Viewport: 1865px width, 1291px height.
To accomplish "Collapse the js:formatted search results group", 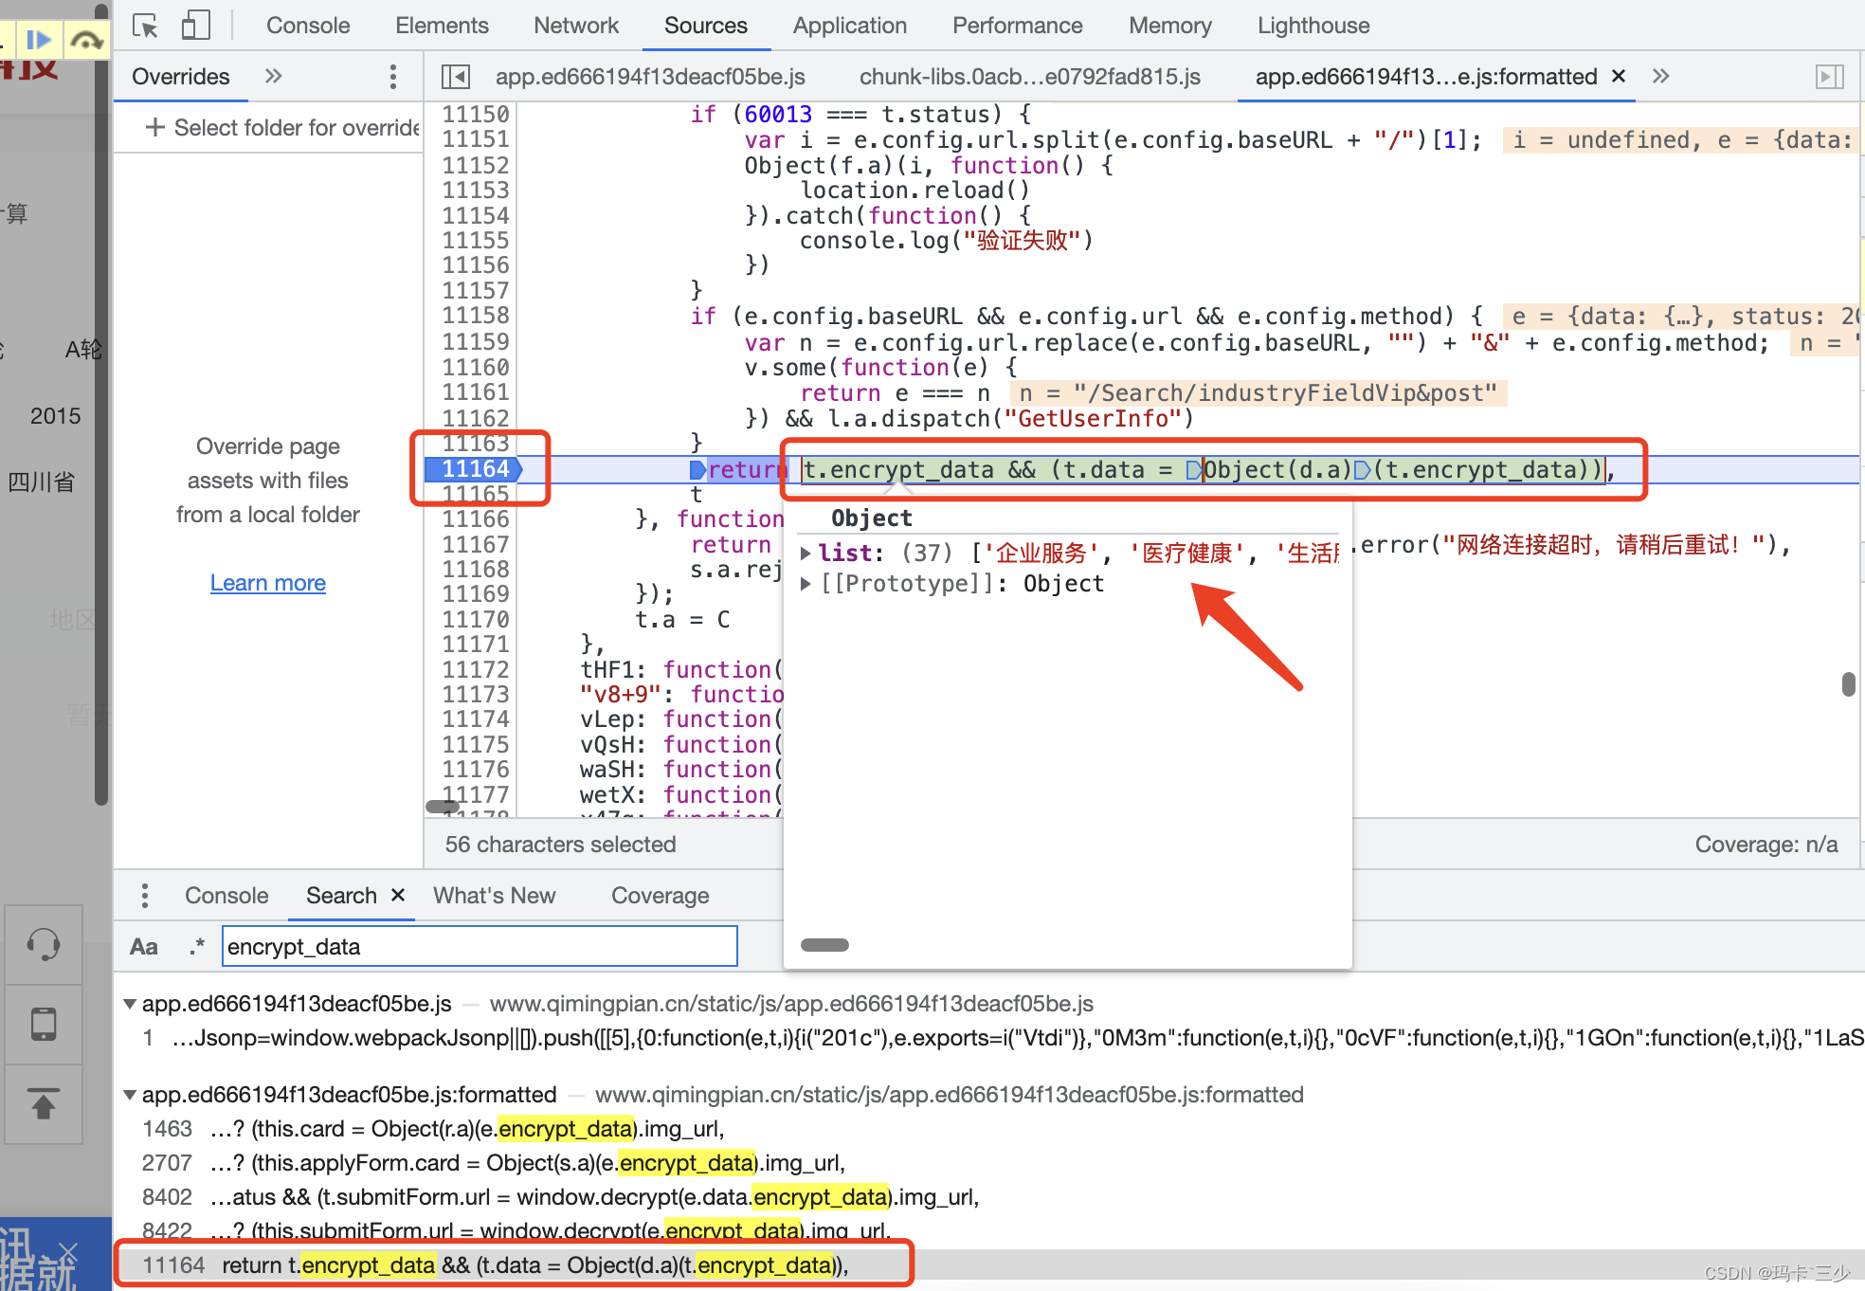I will 130,1095.
